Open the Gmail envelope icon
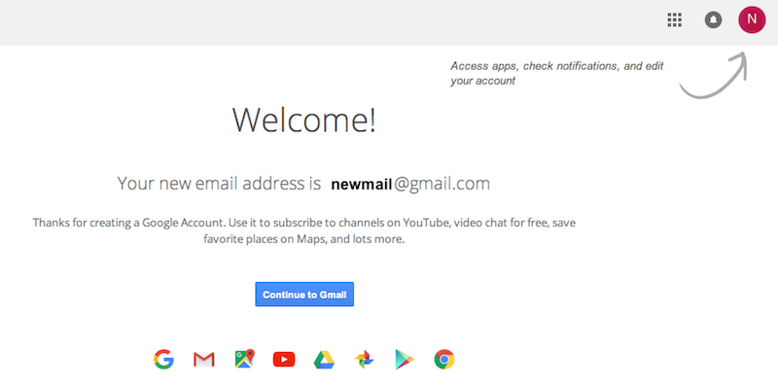The height and width of the screenshot is (386, 778). [204, 359]
